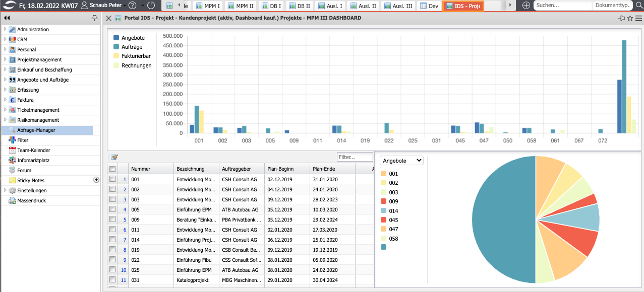Open the hamburger menu of the dashboard panel
Image resolution: width=644 pixels, height=292 pixels.
[x=638, y=18]
